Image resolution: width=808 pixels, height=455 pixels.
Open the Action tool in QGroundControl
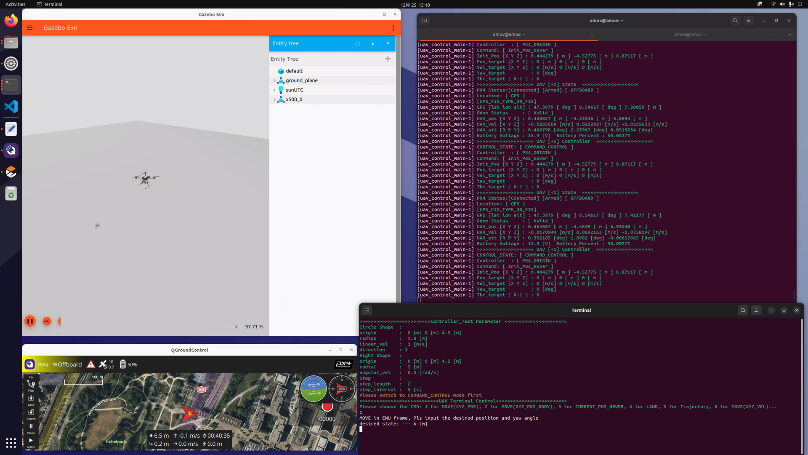[31, 442]
